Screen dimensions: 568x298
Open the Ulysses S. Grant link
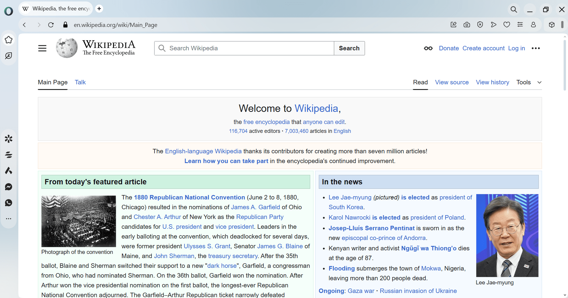[207, 246]
